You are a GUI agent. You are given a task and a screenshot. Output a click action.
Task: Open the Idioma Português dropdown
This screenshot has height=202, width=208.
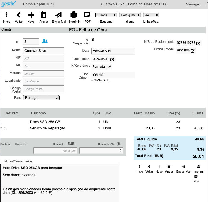(x=130, y=15)
